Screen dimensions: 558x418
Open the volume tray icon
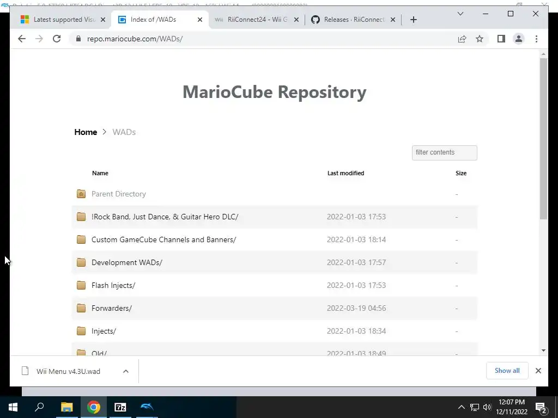pyautogui.click(x=487, y=407)
